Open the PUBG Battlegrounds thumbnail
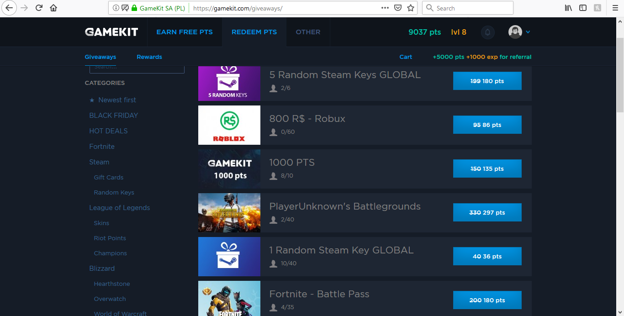624x316 pixels. click(x=229, y=213)
